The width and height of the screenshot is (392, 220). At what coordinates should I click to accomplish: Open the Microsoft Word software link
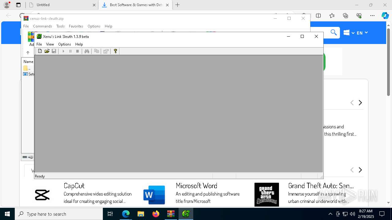coord(196,186)
